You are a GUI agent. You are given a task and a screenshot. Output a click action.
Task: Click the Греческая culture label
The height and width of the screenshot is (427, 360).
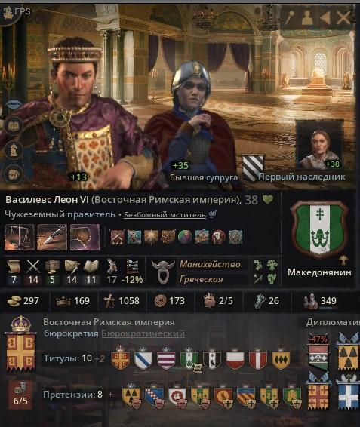(201, 279)
